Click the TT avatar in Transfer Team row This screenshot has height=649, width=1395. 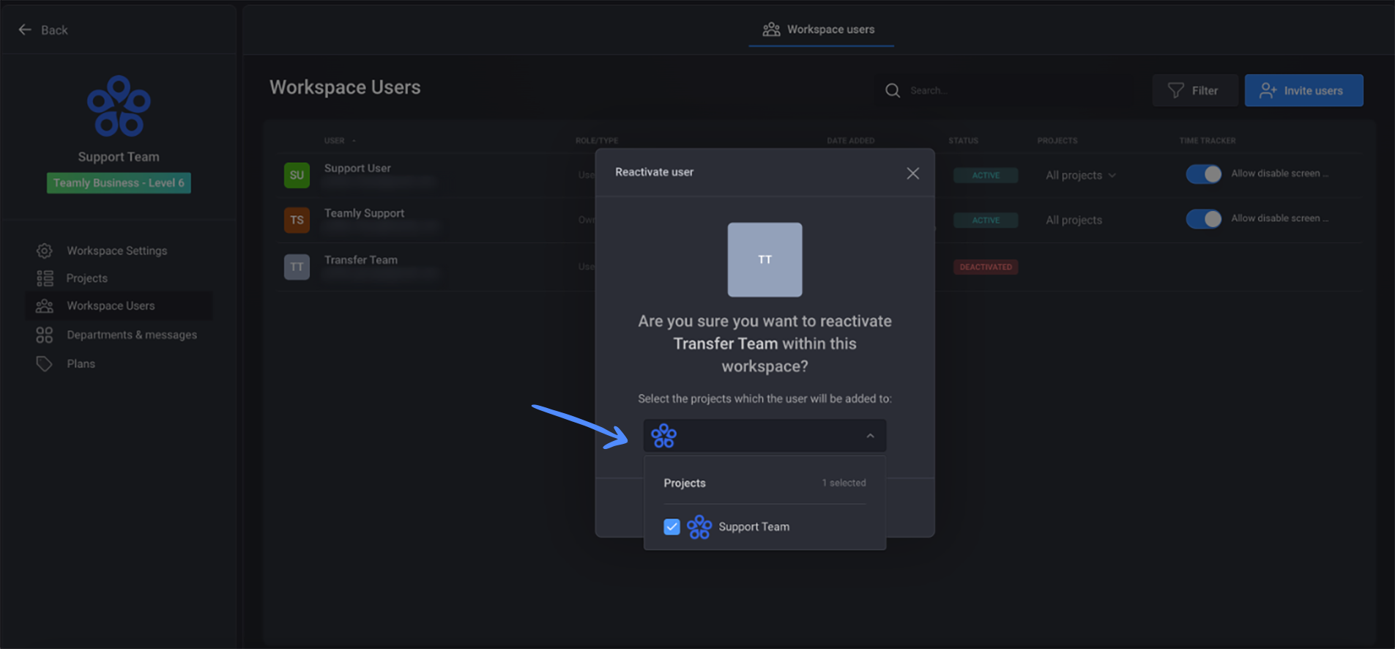click(297, 267)
